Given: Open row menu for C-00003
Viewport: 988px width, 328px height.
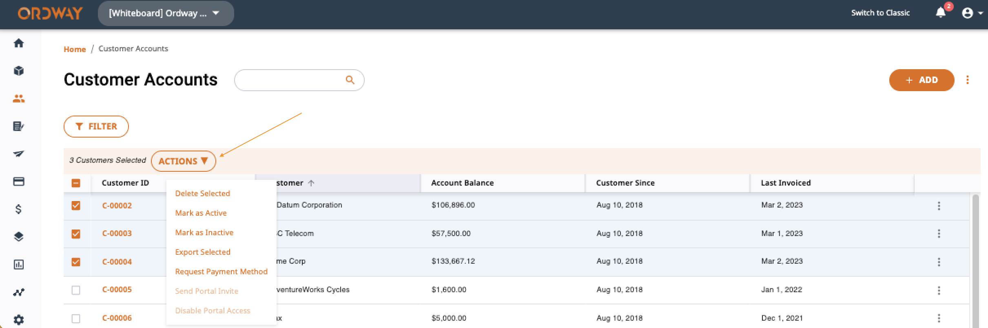Looking at the screenshot, I should click(x=939, y=234).
